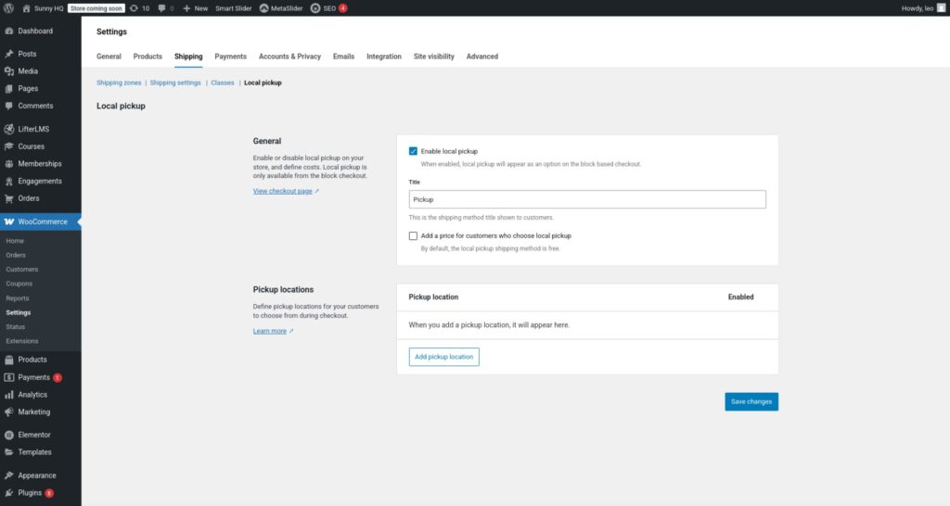This screenshot has width=950, height=506.
Task: Click the SEO icon in admin bar
Action: click(315, 8)
